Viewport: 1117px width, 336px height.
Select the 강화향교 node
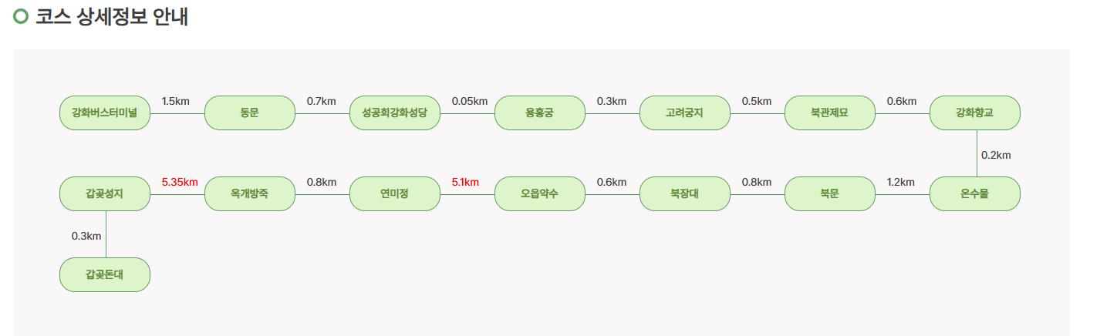click(x=975, y=113)
